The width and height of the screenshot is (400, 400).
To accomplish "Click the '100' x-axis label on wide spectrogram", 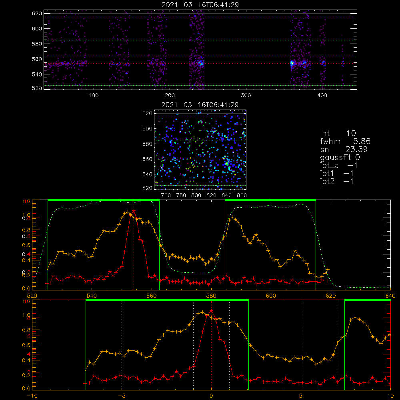I will 94,96.
